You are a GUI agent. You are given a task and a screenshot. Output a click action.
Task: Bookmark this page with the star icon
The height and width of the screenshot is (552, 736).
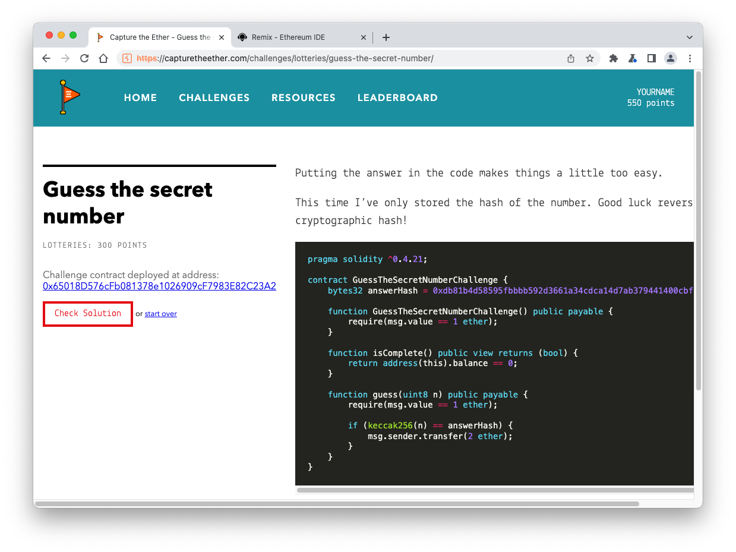click(590, 58)
